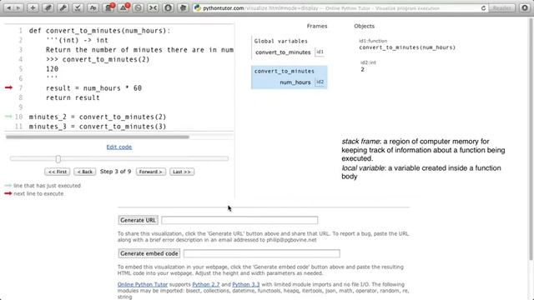Click the 'Objects' column heading
Screen dimensions: 534x300
pyautogui.click(x=364, y=26)
